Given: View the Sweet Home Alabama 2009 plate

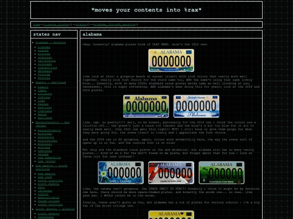Looking at the screenshot, I should 196,107.
